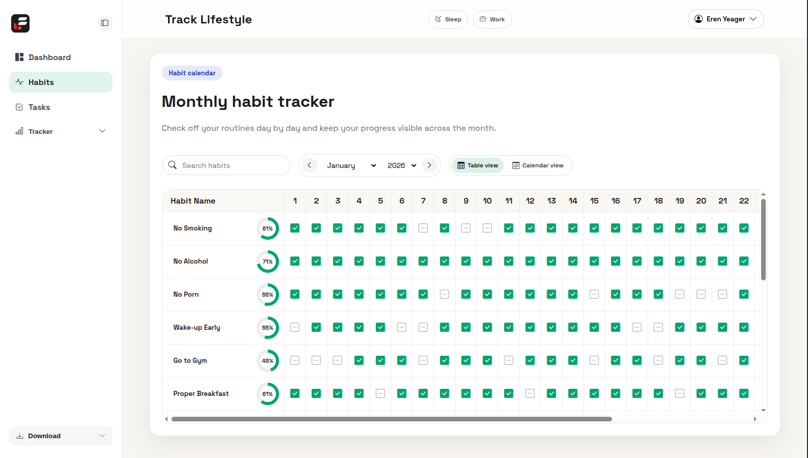This screenshot has width=808, height=458.
Task: Uncheck No Alcohol for day 12
Action: tap(530, 261)
